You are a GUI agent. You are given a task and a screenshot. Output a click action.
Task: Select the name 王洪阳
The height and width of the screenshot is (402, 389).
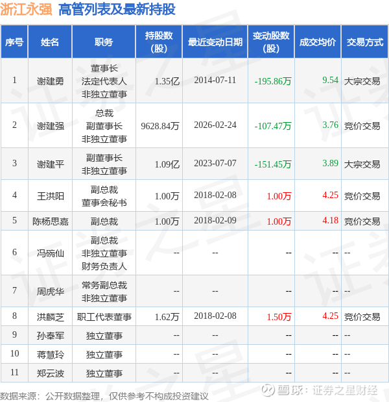[50, 196]
